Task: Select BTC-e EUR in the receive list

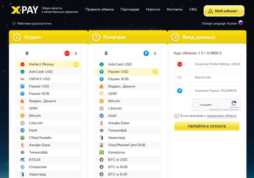Action: tap(128, 174)
